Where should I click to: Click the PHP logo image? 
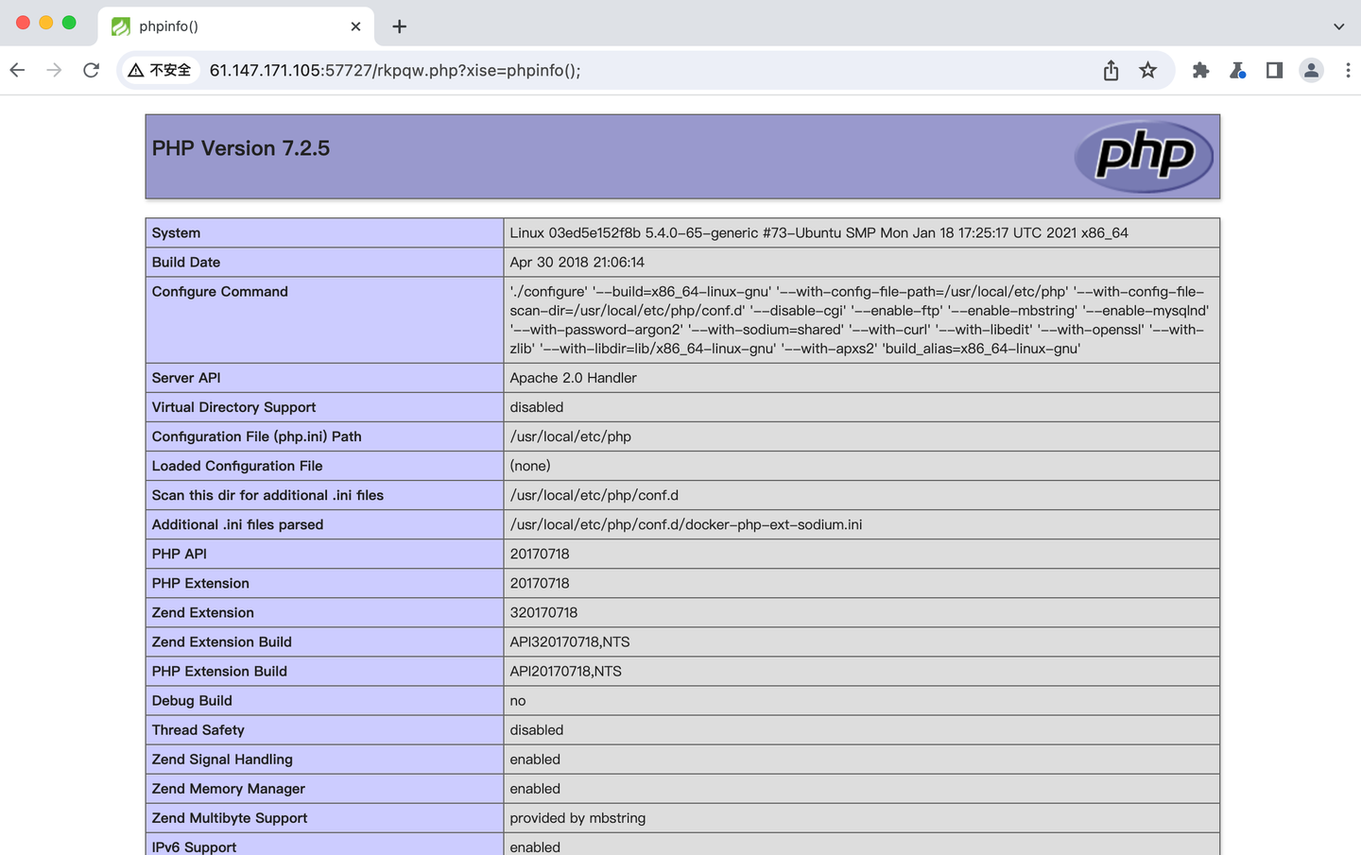[x=1144, y=156]
